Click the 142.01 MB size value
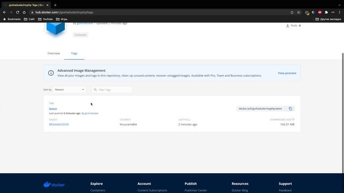Viewport: 344px width, 193px height. click(x=287, y=124)
